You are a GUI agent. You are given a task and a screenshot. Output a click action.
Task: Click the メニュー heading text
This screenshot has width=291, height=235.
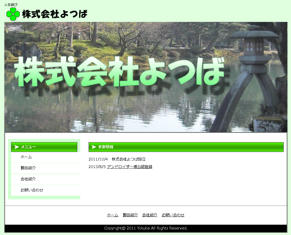[x=28, y=147]
